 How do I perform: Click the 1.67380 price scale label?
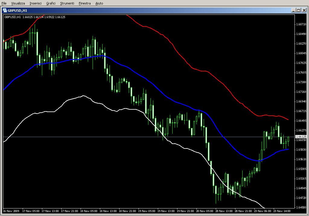301,82
